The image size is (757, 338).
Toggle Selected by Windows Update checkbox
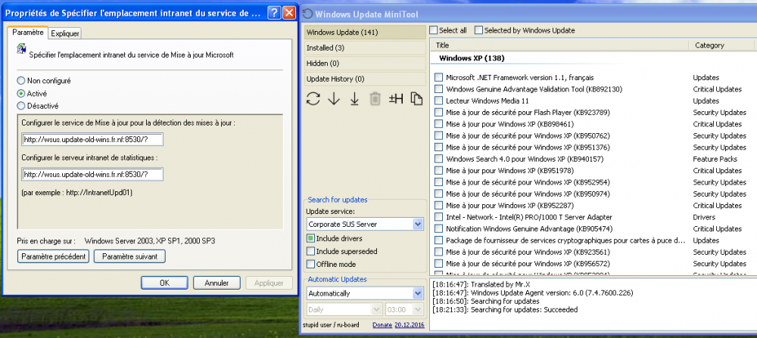478,30
